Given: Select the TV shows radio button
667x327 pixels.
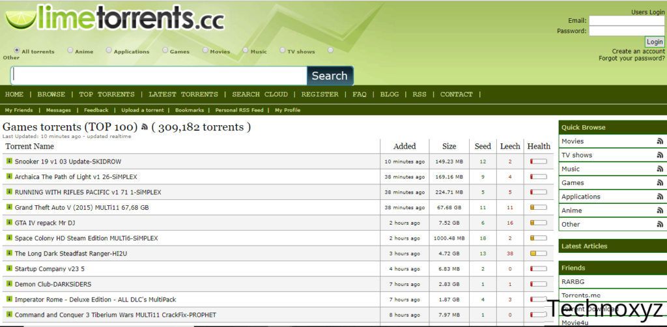Looking at the screenshot, I should [x=283, y=50].
